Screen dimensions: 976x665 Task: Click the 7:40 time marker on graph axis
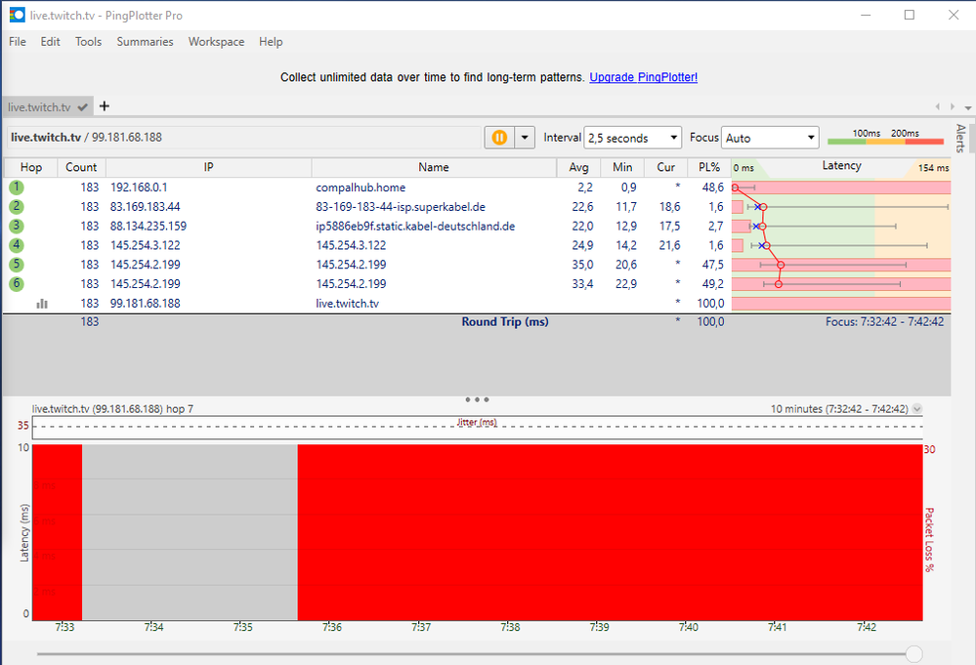coord(689,627)
